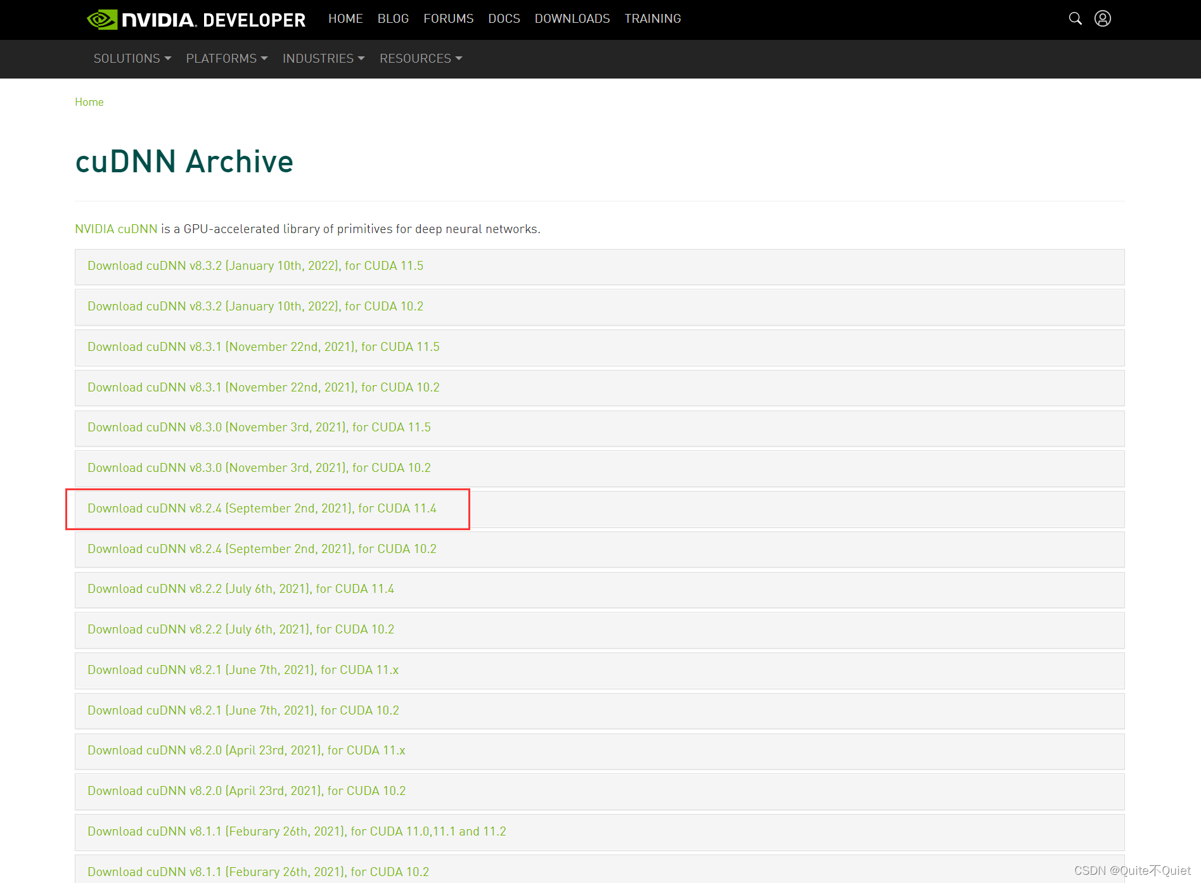
Task: Open the DOCS menu item
Action: [504, 19]
